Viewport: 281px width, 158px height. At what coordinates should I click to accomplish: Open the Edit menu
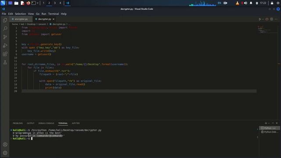[11, 14]
